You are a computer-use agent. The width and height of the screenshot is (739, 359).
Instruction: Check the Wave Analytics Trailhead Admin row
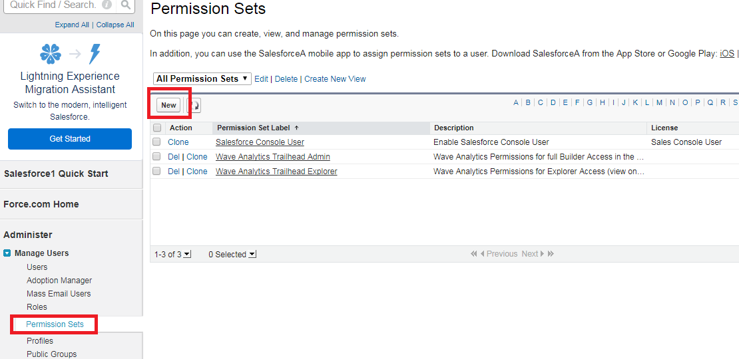pyautogui.click(x=156, y=157)
